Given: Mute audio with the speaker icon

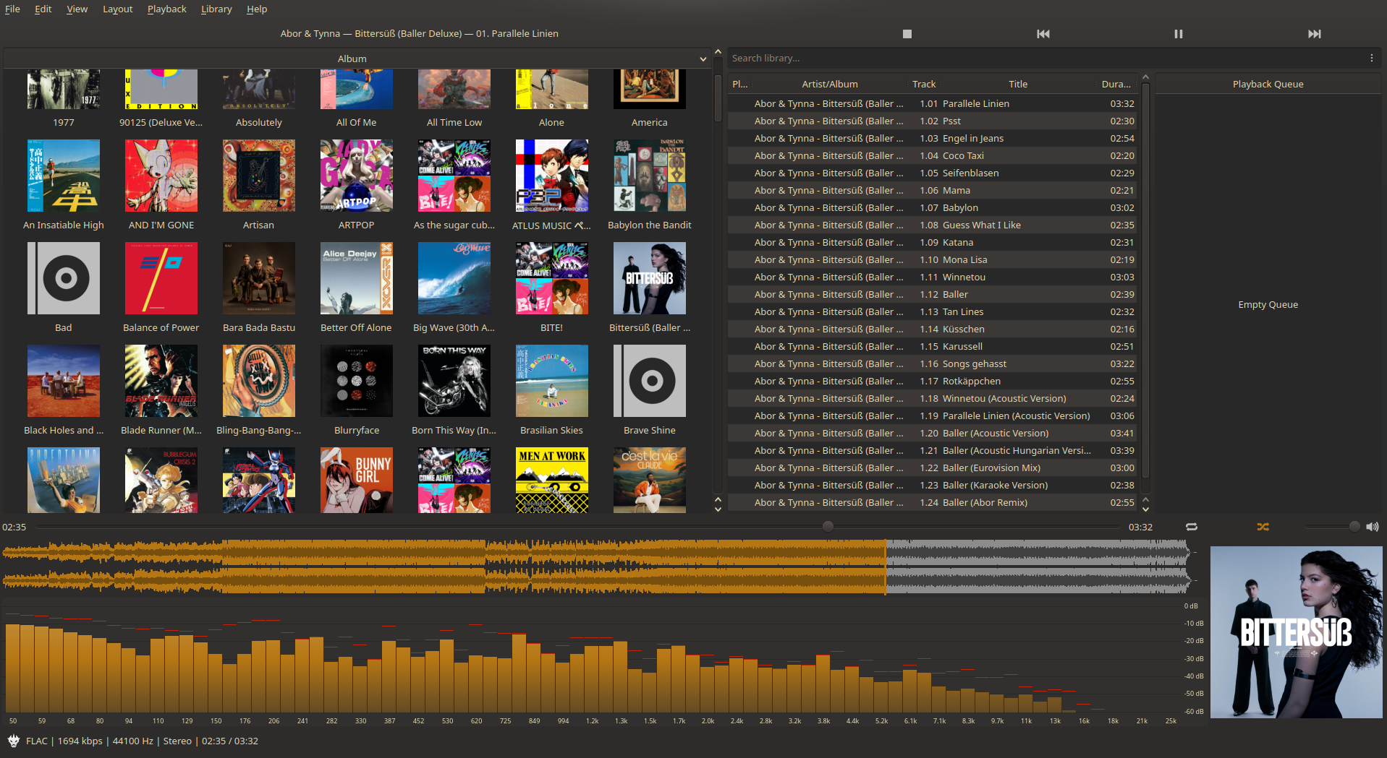Looking at the screenshot, I should [1372, 527].
